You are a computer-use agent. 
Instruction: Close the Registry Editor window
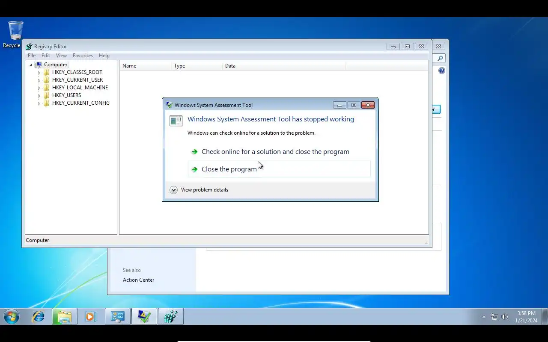pos(421,47)
